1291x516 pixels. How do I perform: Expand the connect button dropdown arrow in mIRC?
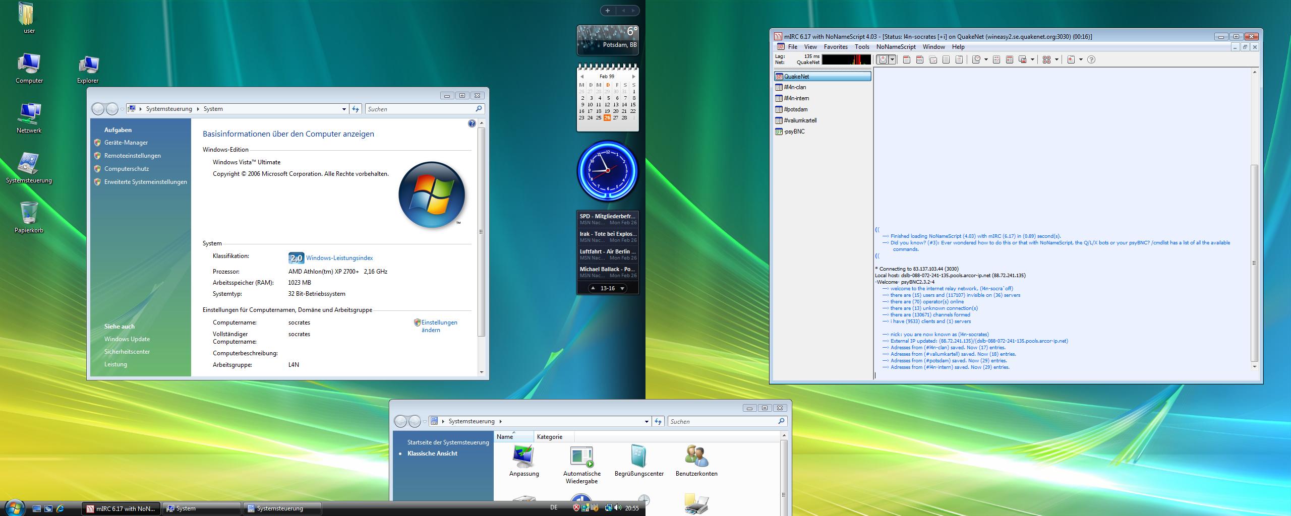coord(892,59)
